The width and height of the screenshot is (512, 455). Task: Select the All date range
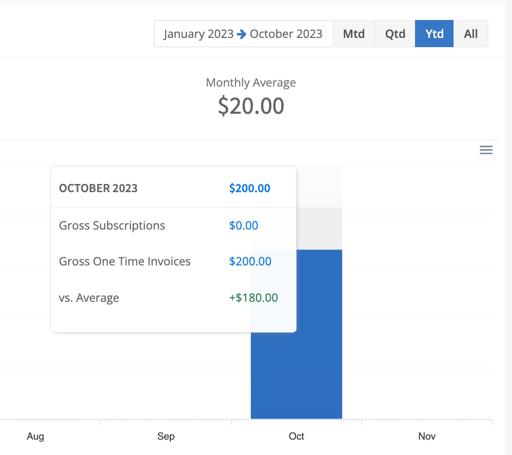pos(470,34)
